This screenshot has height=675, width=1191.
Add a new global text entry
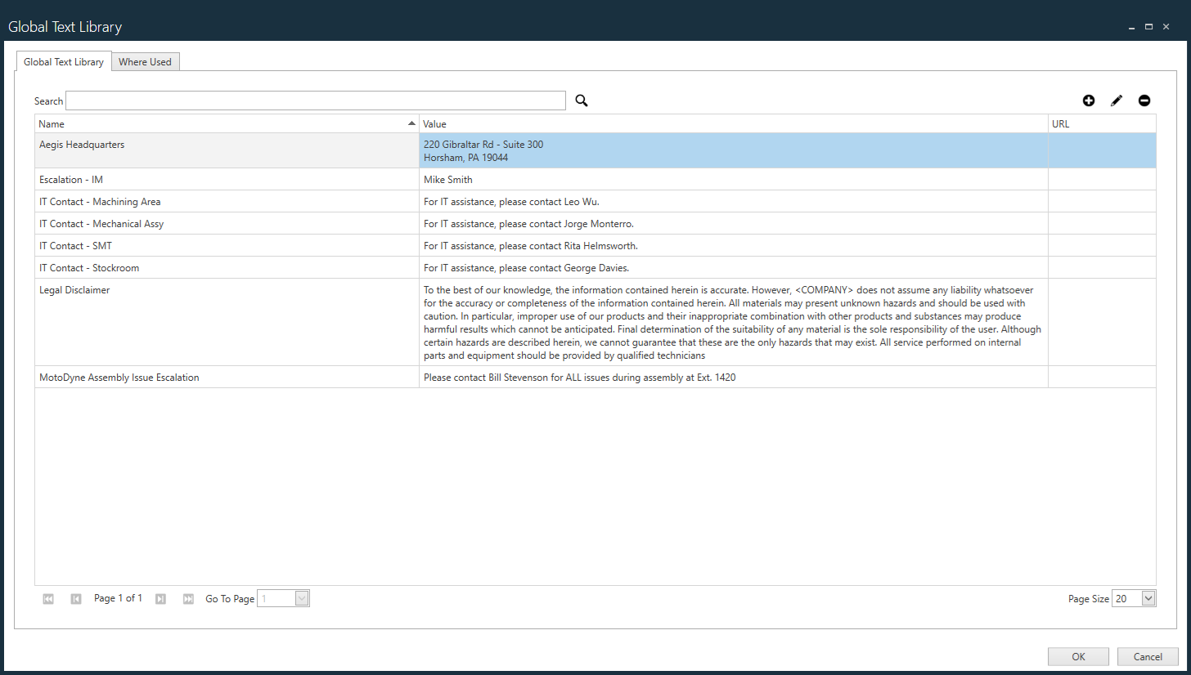[x=1089, y=100]
